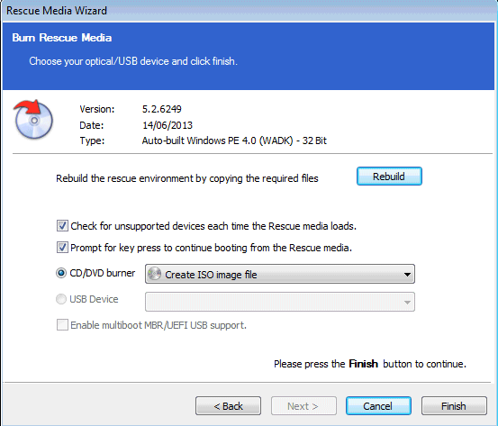Click the disc icon in ISO dropdown
The image size is (498, 426).
[155, 274]
